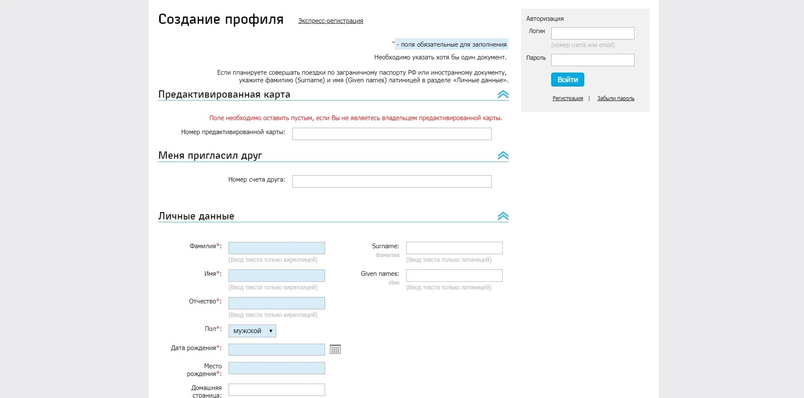804x398 pixels.
Task: Open the Экспресс-регистрация link
Action: coord(331,21)
